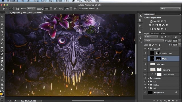Hide the FLOWERS group
Viewport: 182px width, 102px height.
coord(145,78)
